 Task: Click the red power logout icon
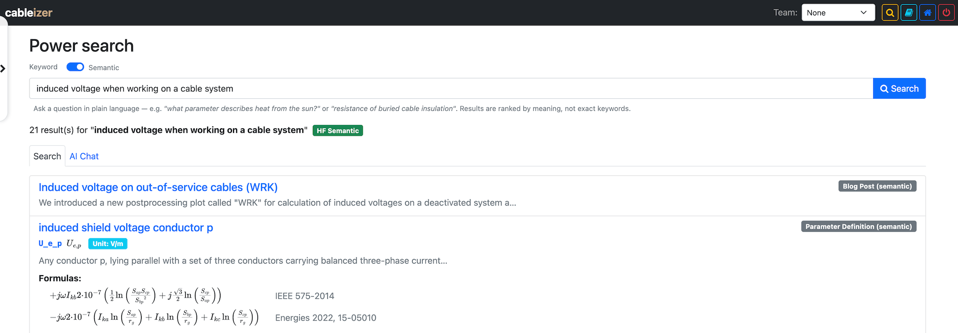coord(946,12)
